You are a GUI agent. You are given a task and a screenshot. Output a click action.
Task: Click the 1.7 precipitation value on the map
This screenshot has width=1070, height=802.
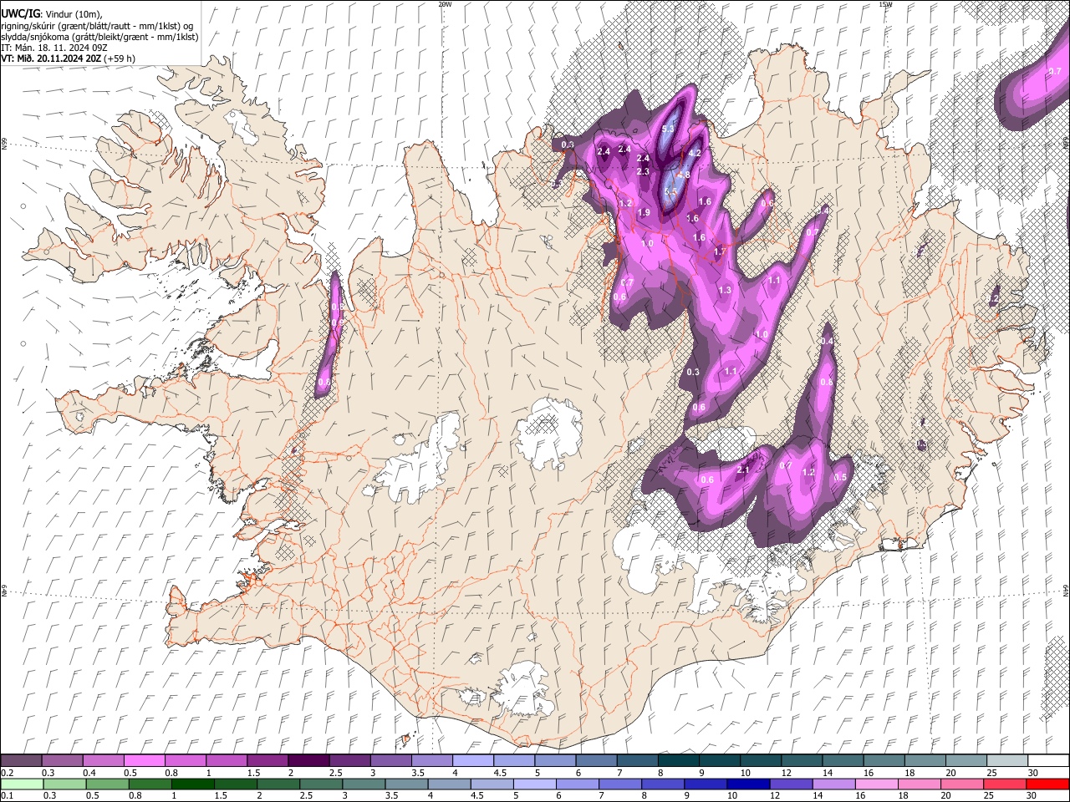(x=720, y=251)
